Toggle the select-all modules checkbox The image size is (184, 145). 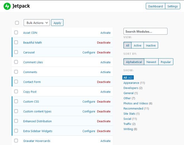coord(17,23)
